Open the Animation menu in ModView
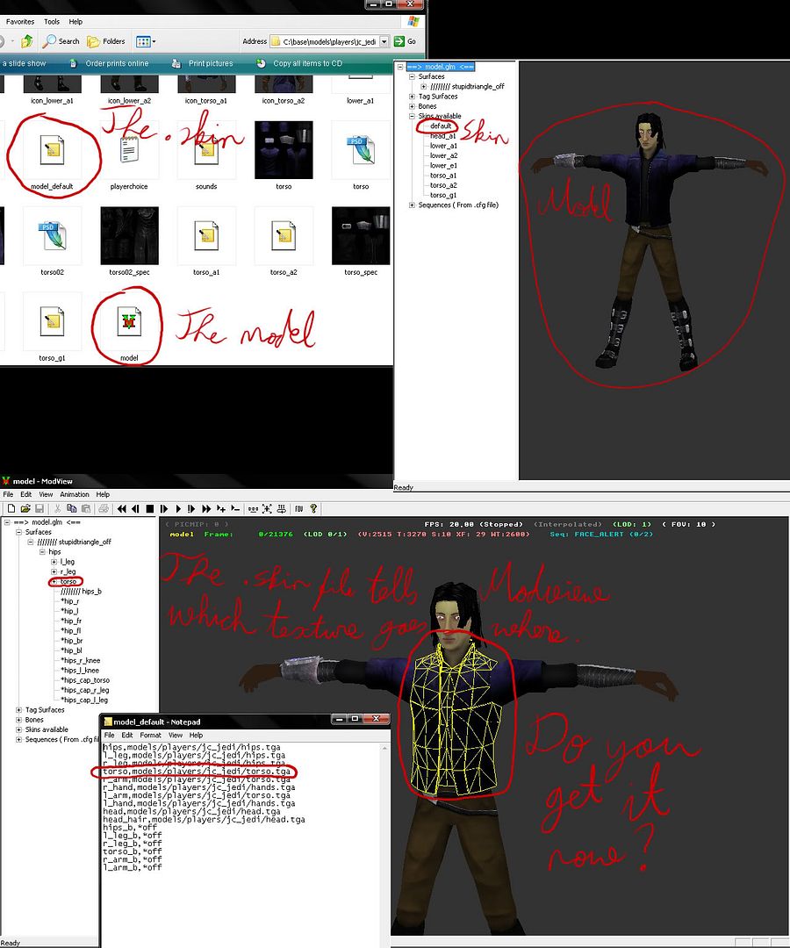 tap(75, 494)
